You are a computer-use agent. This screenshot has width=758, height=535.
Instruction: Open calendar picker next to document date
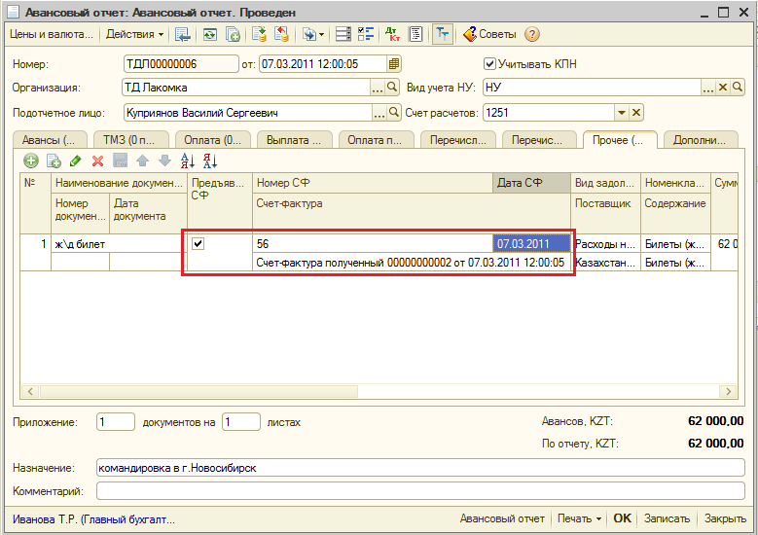394,64
